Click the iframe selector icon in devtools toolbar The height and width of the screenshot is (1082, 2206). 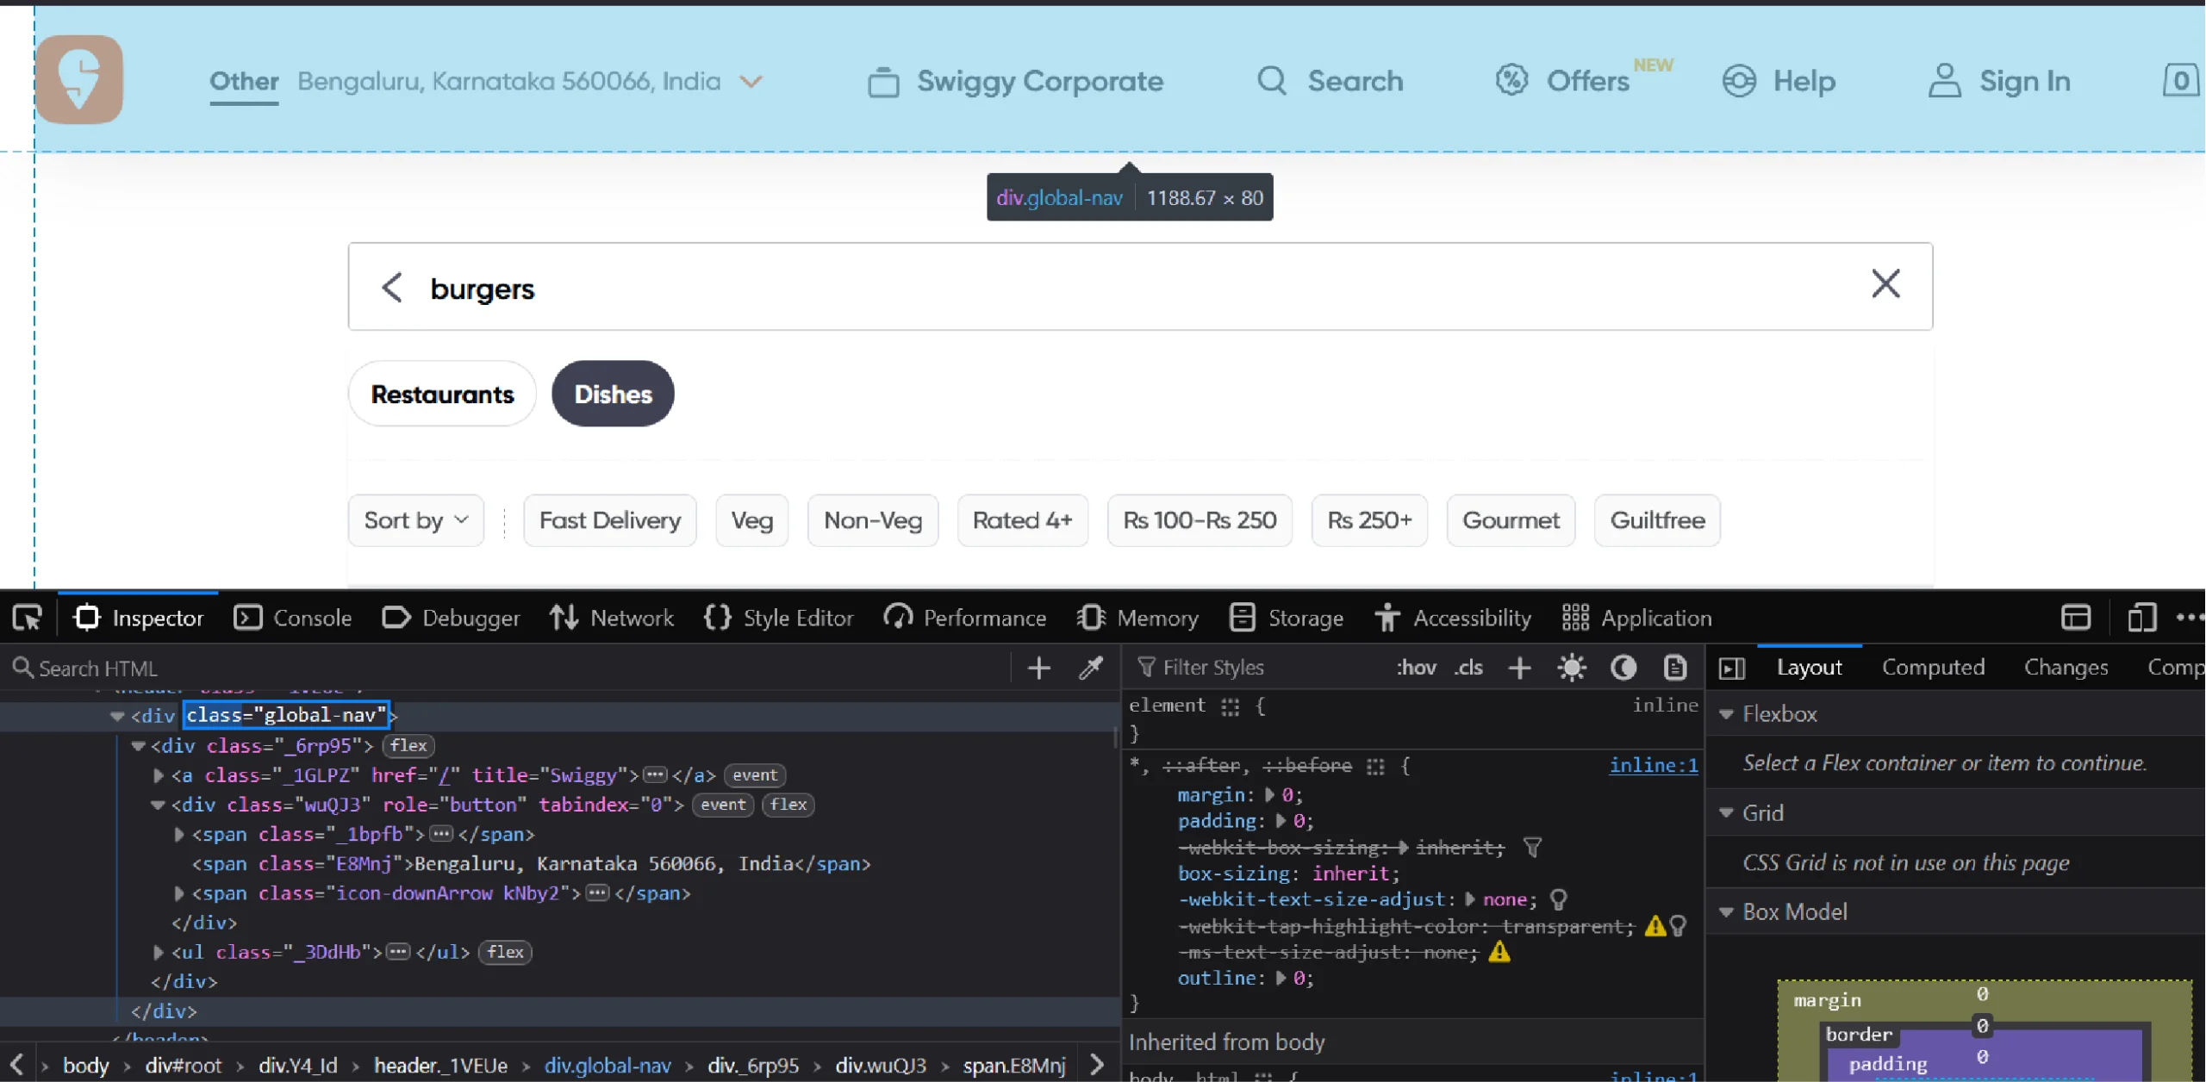[x=2076, y=618]
